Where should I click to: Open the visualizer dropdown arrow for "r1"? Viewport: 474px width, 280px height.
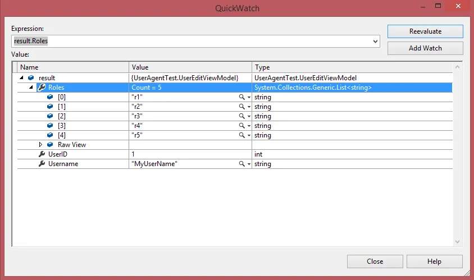tap(249, 97)
